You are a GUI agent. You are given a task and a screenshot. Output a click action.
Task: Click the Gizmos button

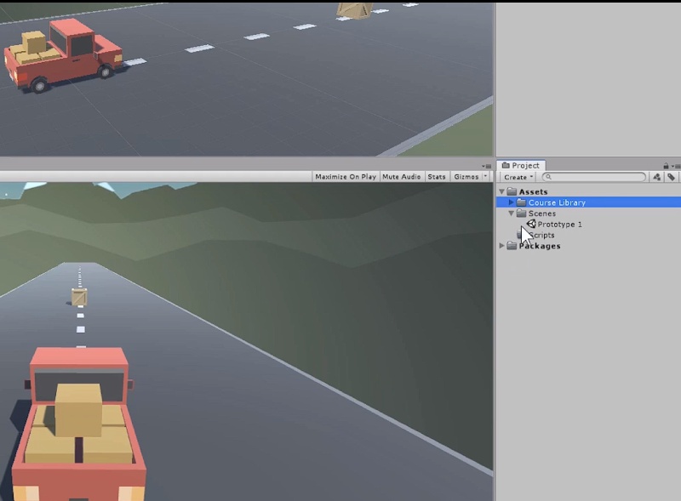click(x=466, y=177)
